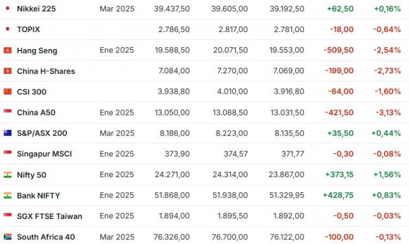
Task: Click the China A50 -3,13% change value
Action: [388, 112]
